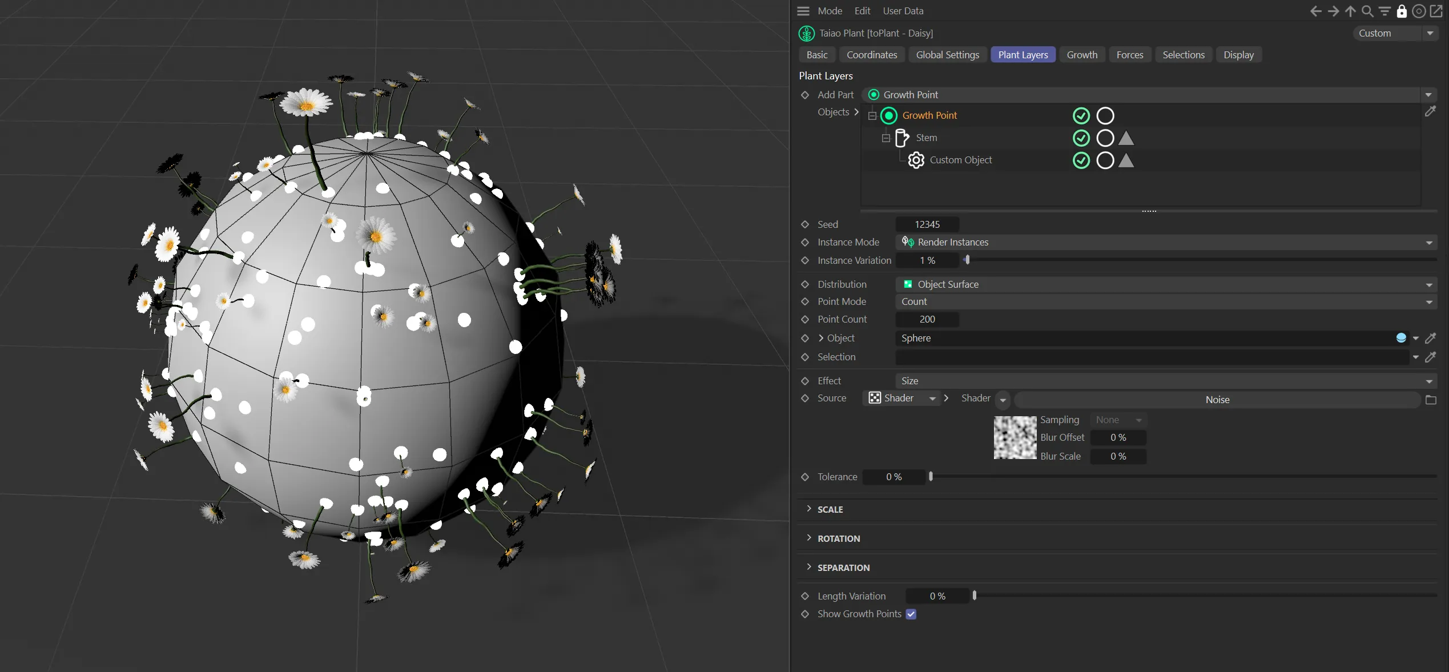Open the User Data menu
Viewport: 1449px width, 672px height.
pyautogui.click(x=903, y=11)
